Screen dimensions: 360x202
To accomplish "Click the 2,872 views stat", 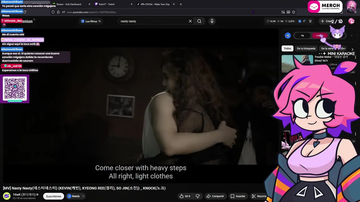I will tap(290, 21).
